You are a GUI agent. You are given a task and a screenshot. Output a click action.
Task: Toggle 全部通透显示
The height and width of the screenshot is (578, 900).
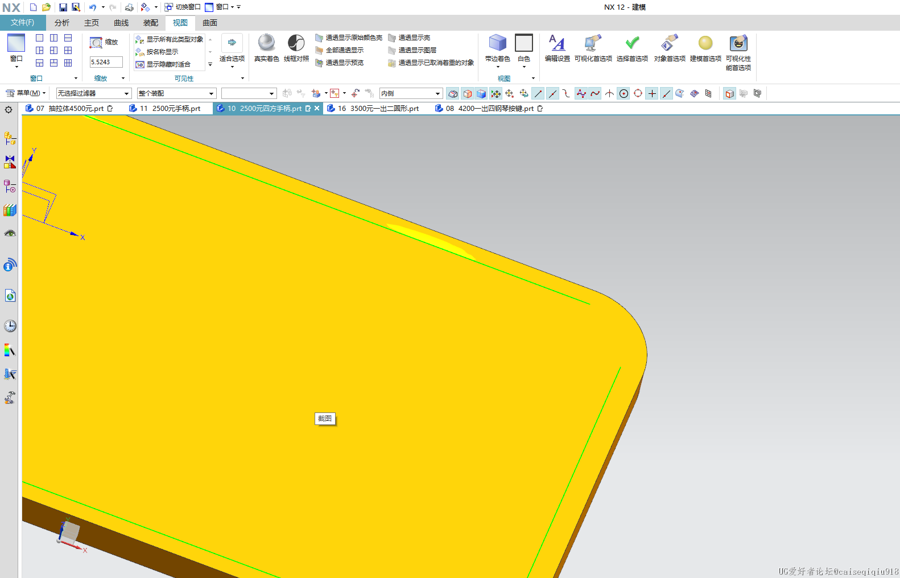340,50
